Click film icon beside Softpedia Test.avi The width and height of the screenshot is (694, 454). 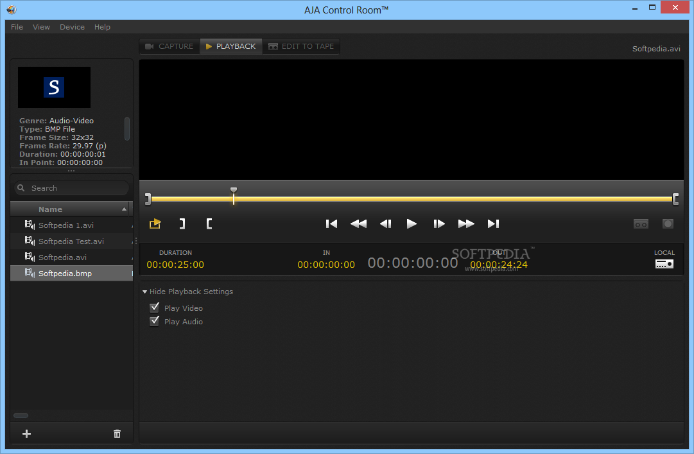coord(30,241)
